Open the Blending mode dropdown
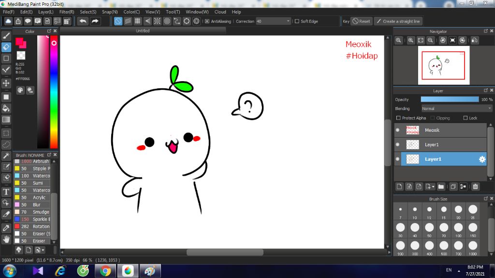This screenshot has height=278, width=495. click(457, 109)
